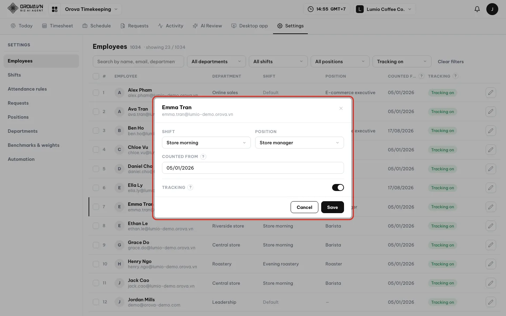The height and width of the screenshot is (316, 506).
Task: Check the select-all header checkbox
Action: [x=96, y=76]
